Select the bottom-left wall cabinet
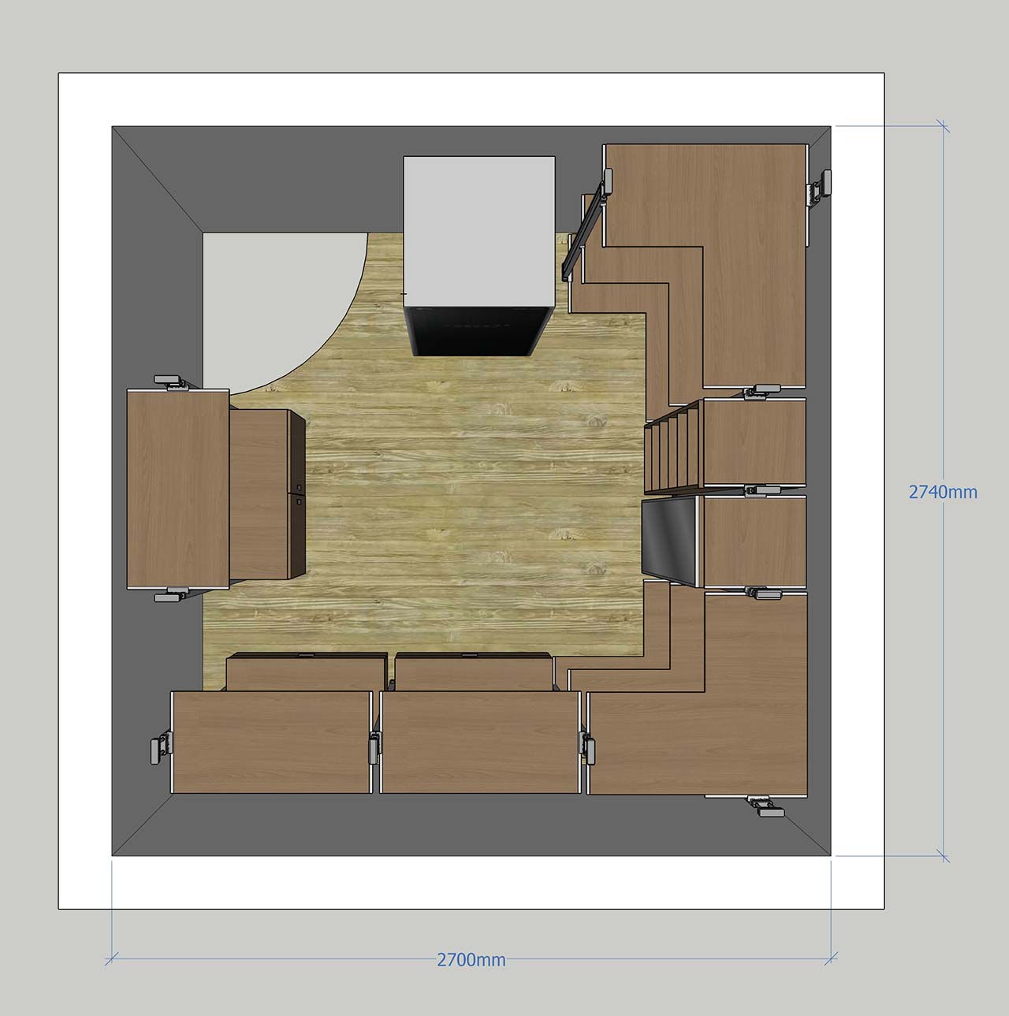The width and height of the screenshot is (1009, 1016). (x=271, y=742)
